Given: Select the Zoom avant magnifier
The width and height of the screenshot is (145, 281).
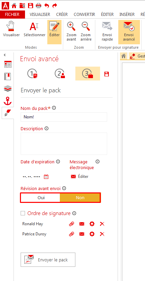Looking at the screenshot, I should 71,26.
